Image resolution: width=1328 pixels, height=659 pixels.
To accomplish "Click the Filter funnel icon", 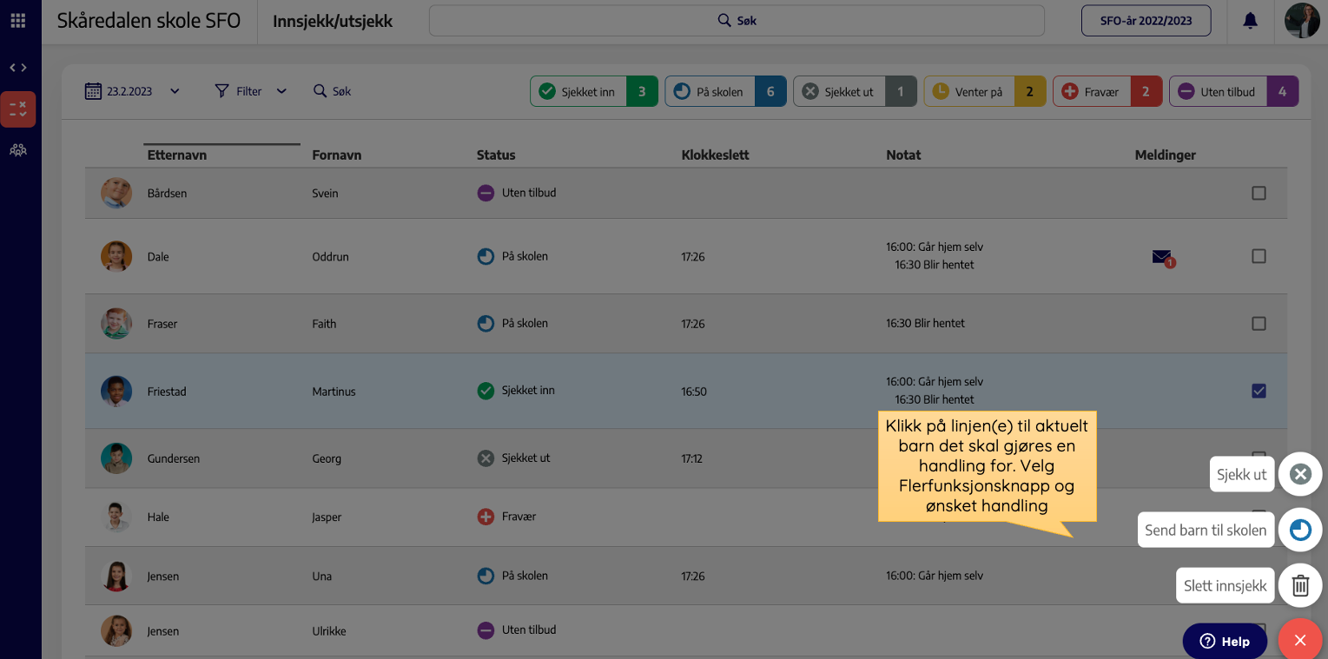I will click(x=222, y=91).
